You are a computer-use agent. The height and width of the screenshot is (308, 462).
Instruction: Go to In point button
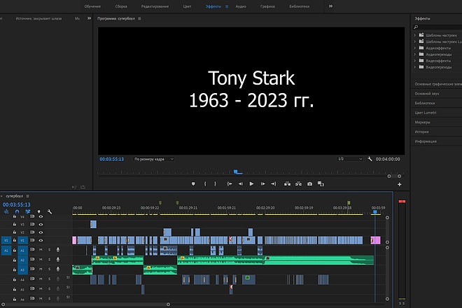230,183
